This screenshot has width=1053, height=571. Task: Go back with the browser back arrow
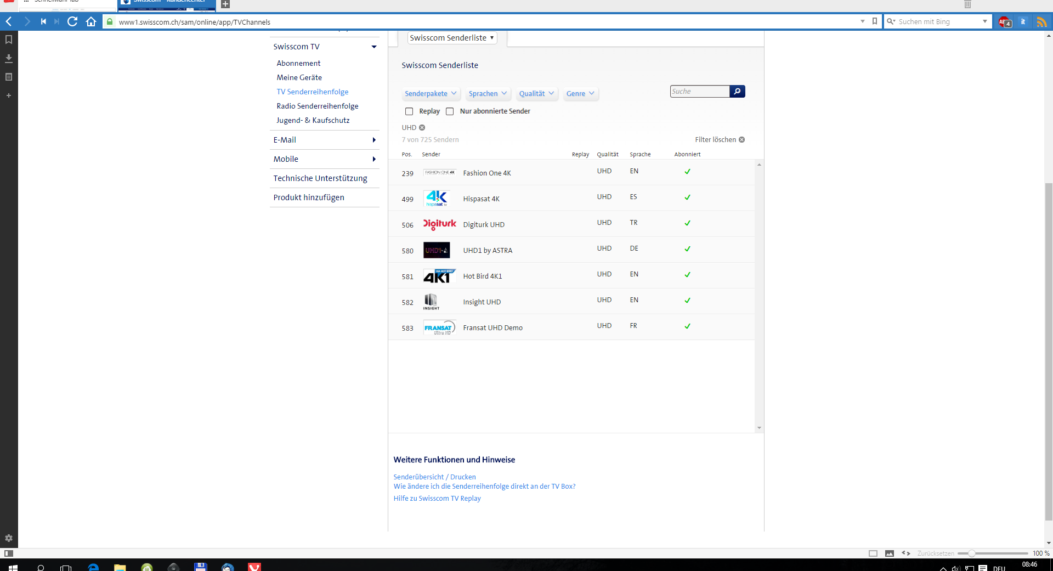coord(9,21)
